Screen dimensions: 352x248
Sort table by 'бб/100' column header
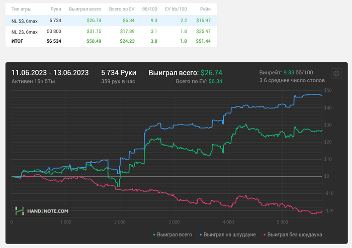pos(150,9)
